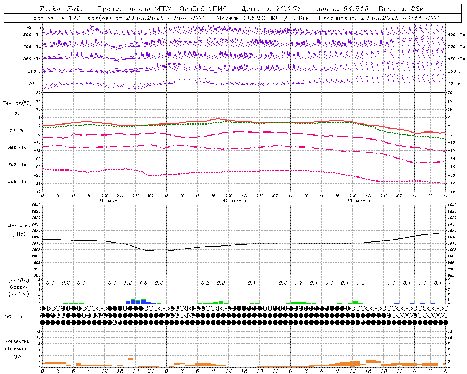Click the 'Осадки' precipitation label

tap(19, 287)
